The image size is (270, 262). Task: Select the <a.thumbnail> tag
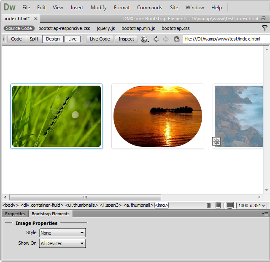[138, 205]
